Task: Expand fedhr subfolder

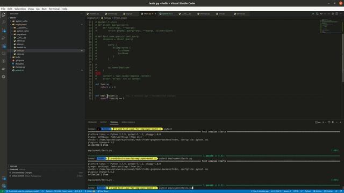Action: 18,57
